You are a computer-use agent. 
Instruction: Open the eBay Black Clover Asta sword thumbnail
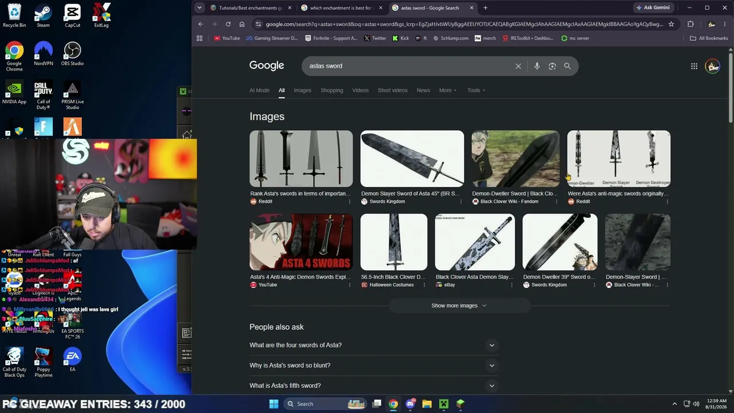475,242
